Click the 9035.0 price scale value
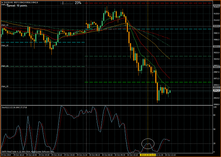The image size is (221, 157). (x=217, y=53)
